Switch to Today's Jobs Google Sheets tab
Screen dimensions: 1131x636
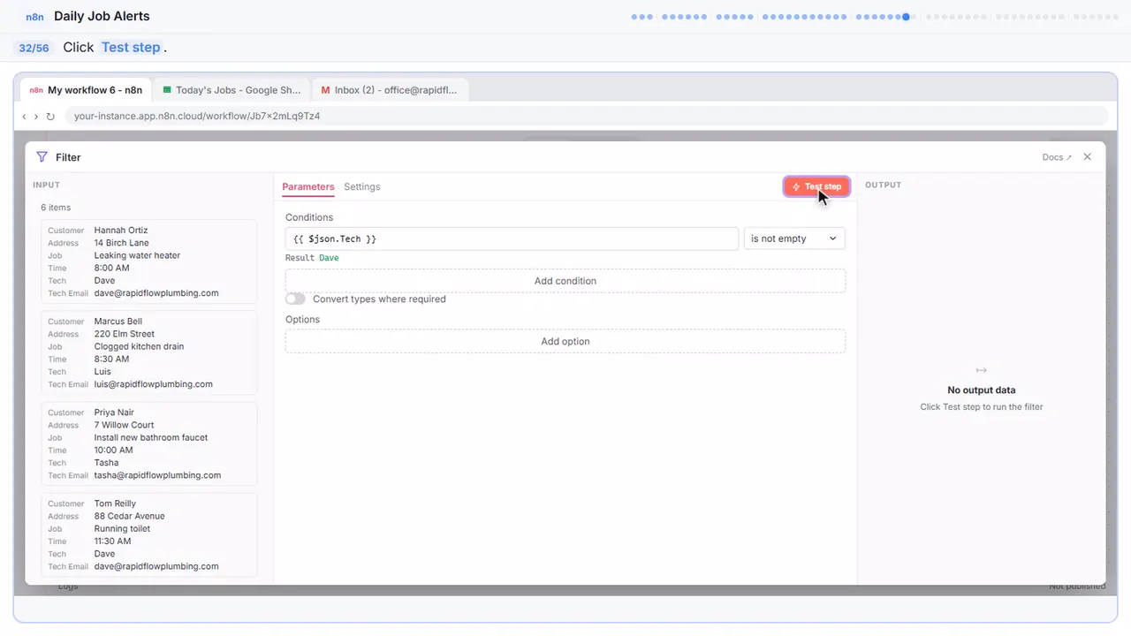(232, 90)
